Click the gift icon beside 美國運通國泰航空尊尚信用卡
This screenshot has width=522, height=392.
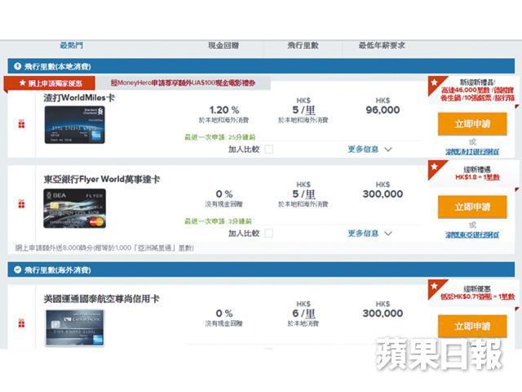point(21,323)
